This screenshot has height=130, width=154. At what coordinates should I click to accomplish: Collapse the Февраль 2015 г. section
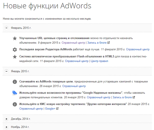coord(6,28)
